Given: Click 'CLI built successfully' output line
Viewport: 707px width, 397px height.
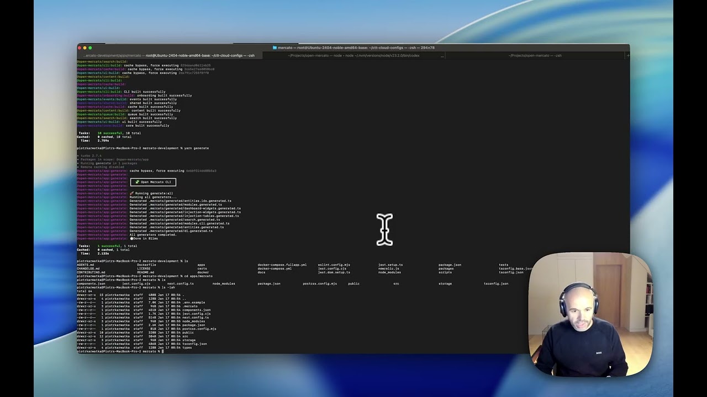Looking at the screenshot, I should (144, 92).
